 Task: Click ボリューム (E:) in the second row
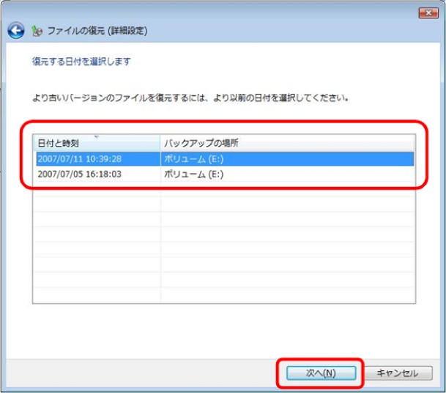coord(193,175)
